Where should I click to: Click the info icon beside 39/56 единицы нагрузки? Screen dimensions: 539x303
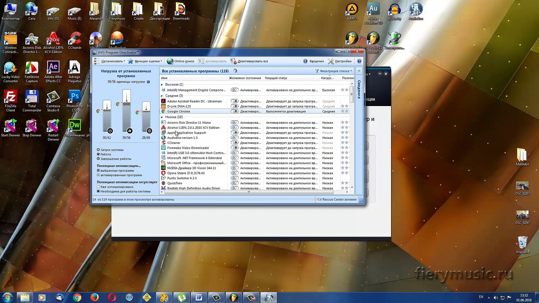click(148, 82)
